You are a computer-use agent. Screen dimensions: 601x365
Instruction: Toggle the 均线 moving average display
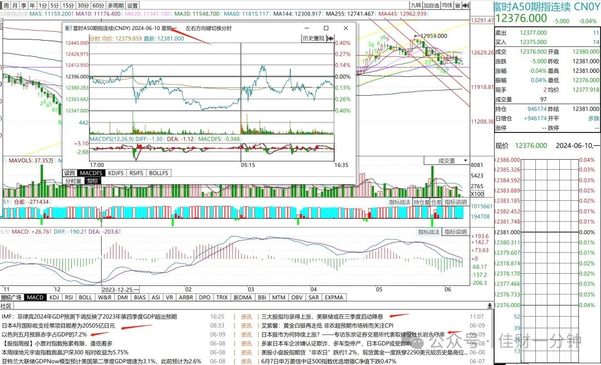pos(447,6)
